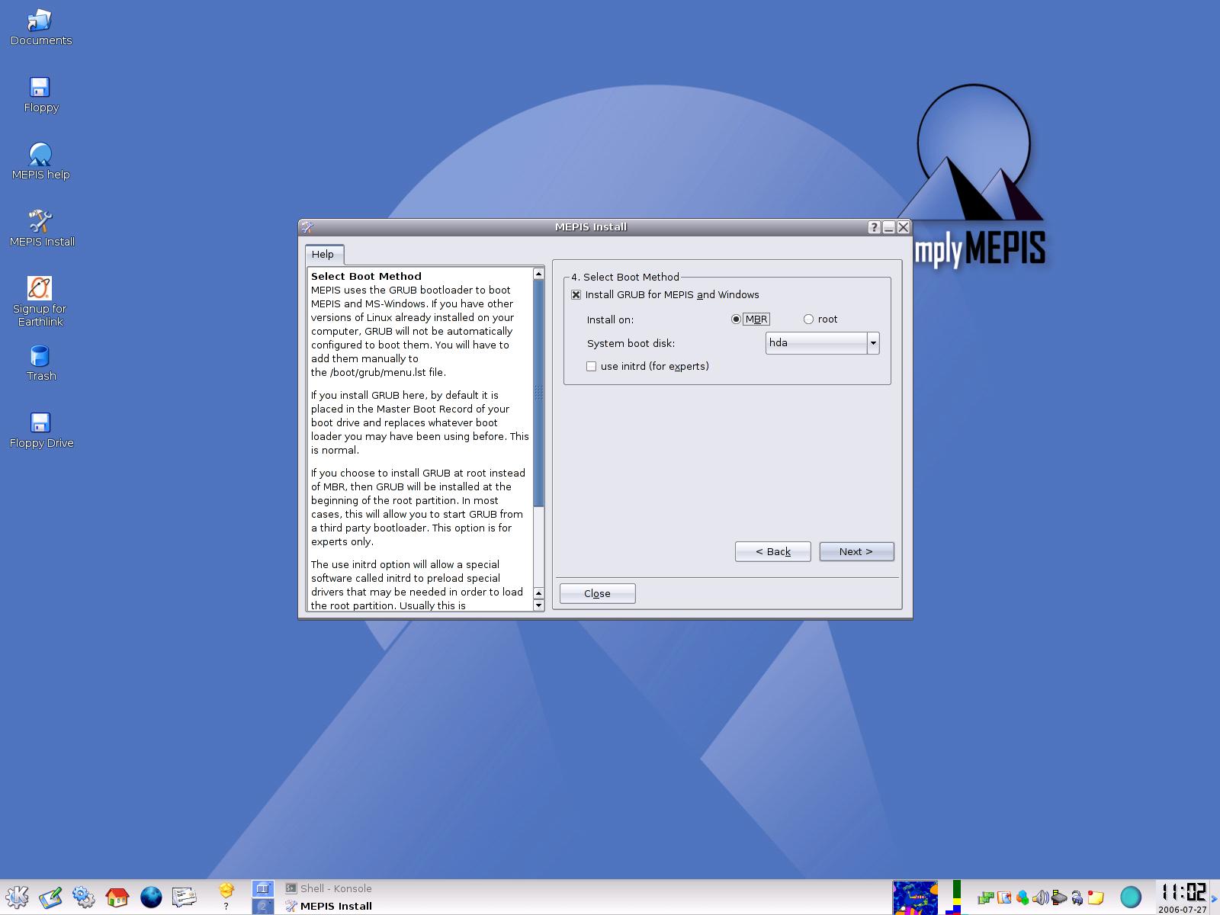Click the help scrollbar top up arrow
This screenshot has height=915, width=1220.
[538, 274]
